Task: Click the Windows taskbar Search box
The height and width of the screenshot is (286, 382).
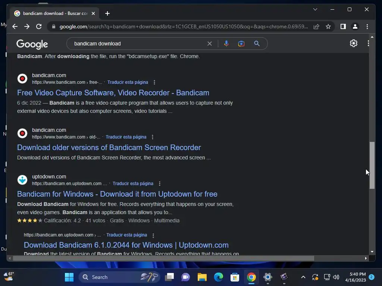Action: pyautogui.click(x=119, y=277)
